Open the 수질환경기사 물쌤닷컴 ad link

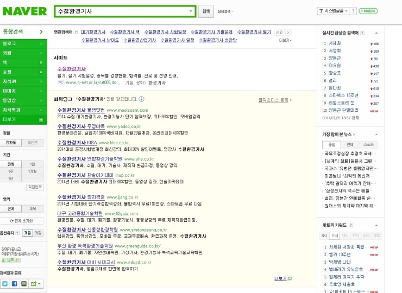[x=81, y=110]
